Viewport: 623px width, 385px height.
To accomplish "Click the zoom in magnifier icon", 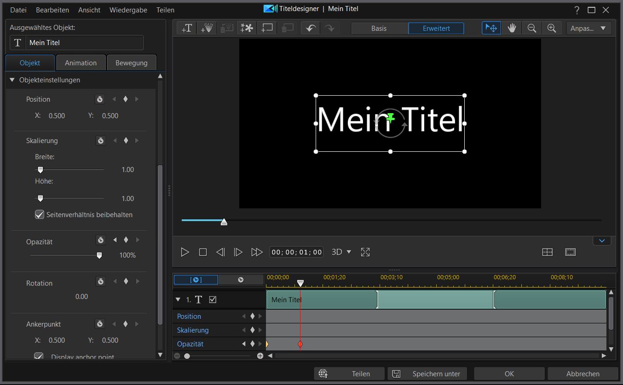I will pyautogui.click(x=552, y=28).
